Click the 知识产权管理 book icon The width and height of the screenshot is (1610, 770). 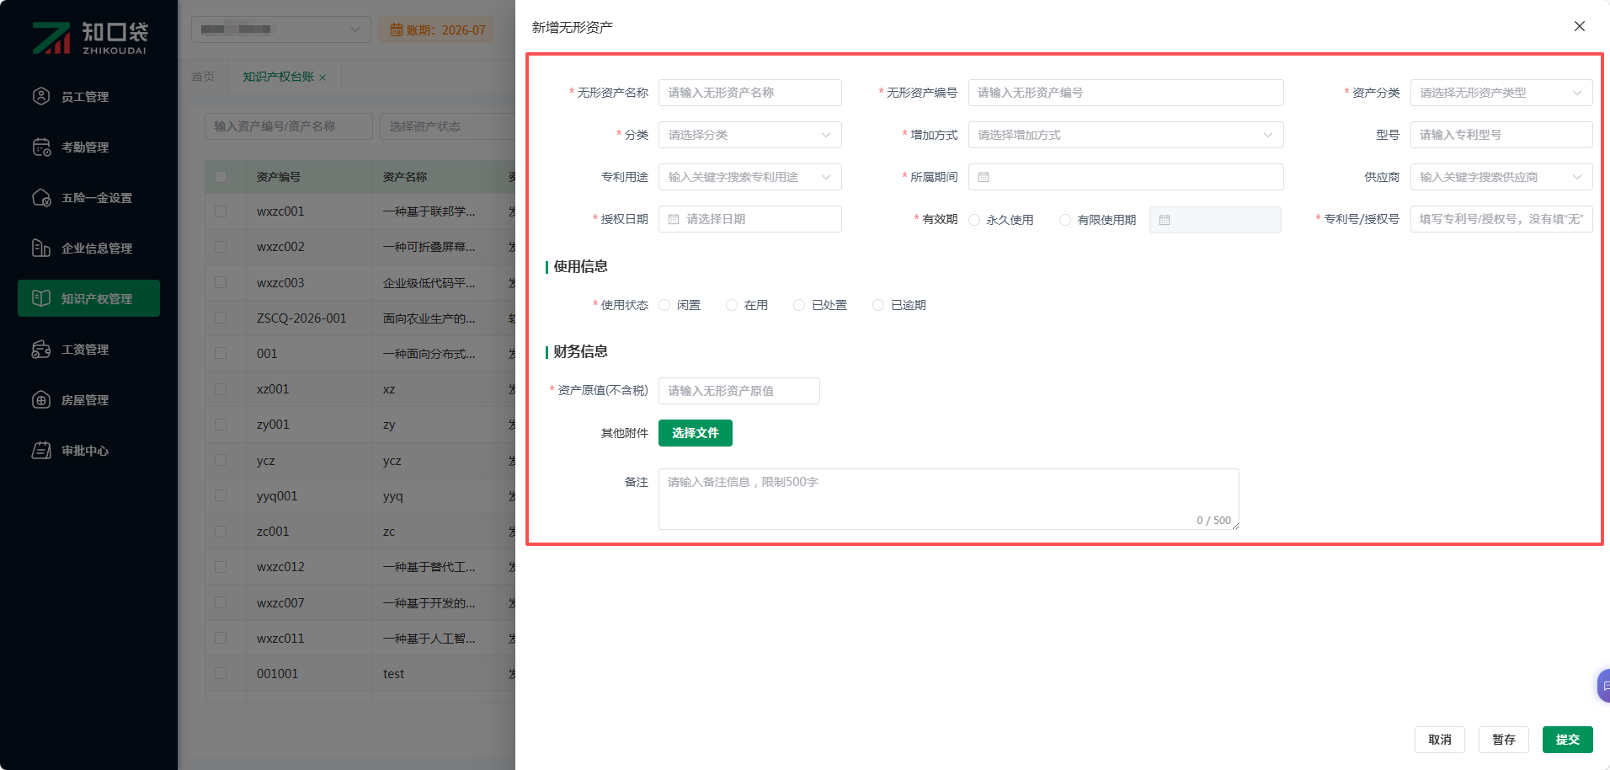pyautogui.click(x=41, y=298)
